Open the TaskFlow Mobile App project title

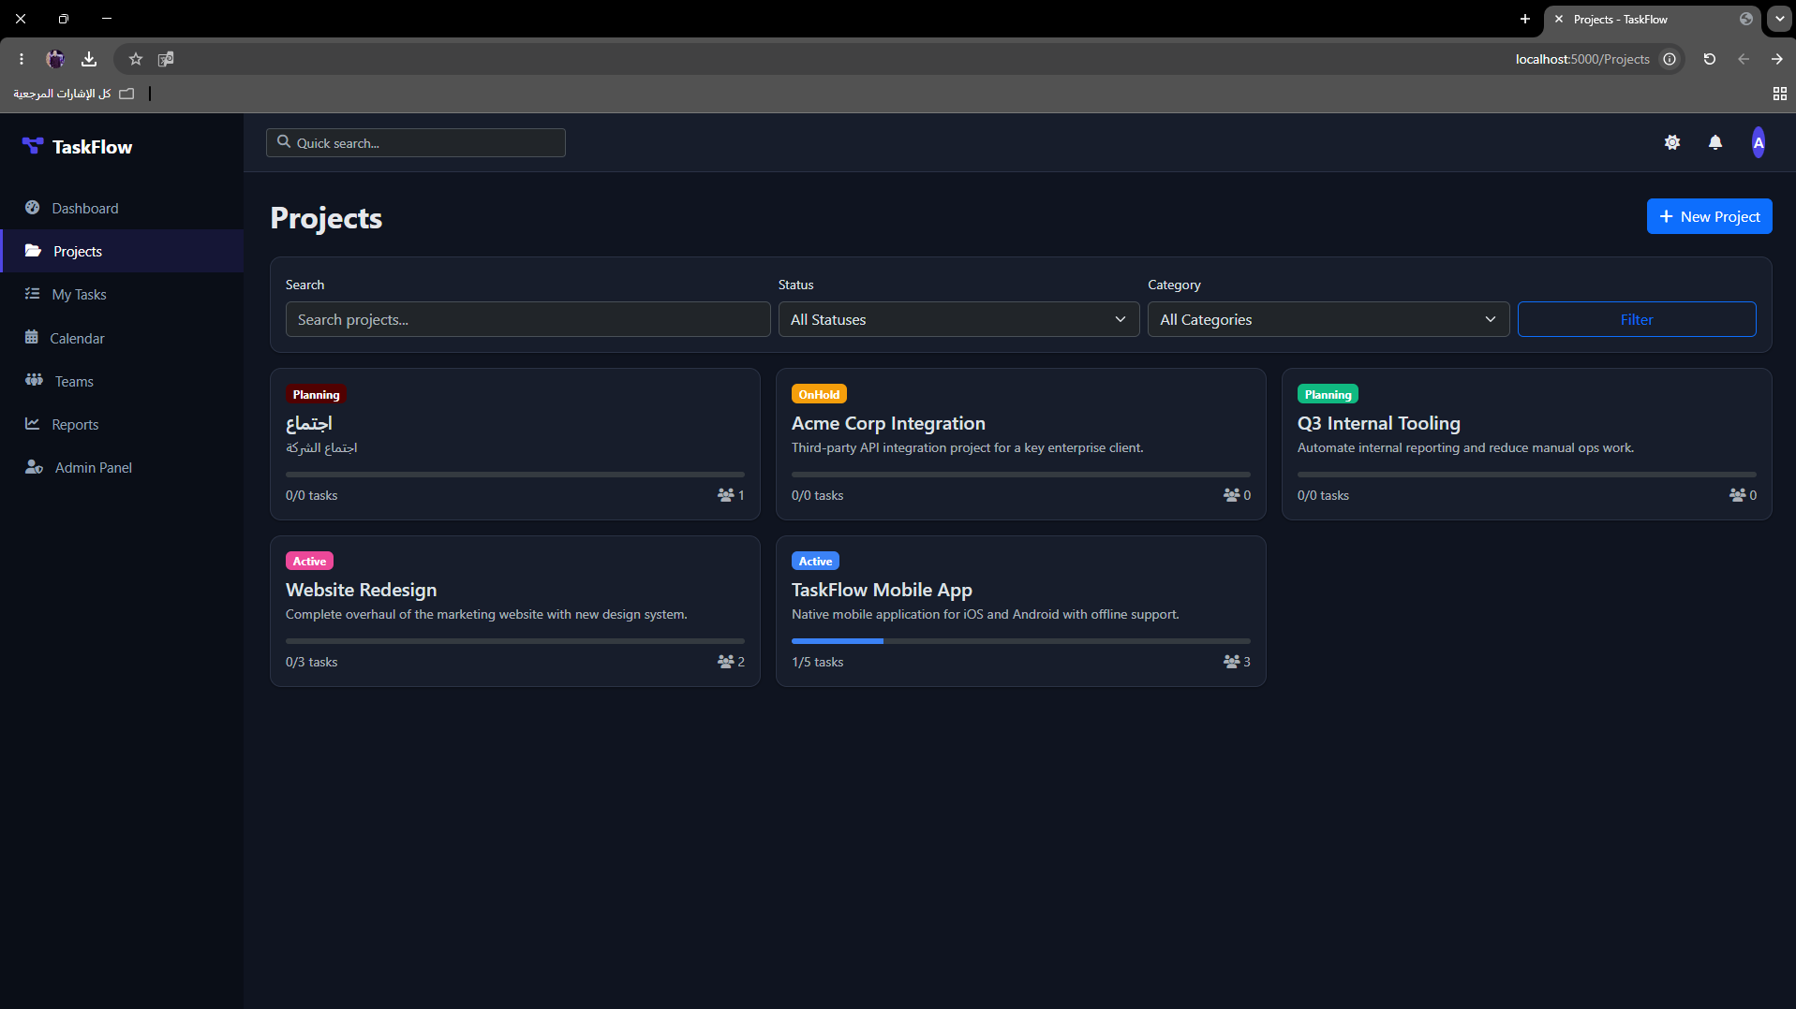[882, 590]
